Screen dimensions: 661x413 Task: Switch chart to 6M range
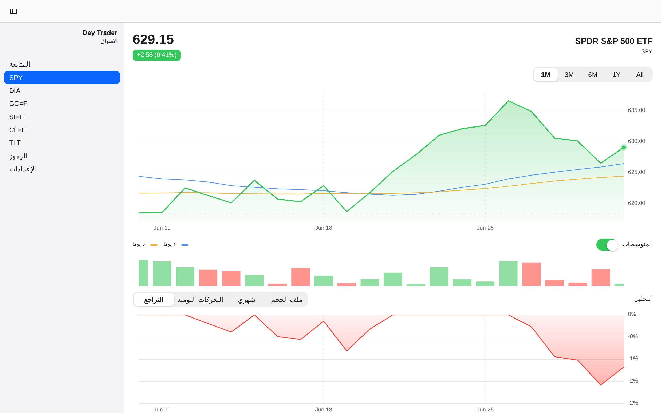(593, 75)
